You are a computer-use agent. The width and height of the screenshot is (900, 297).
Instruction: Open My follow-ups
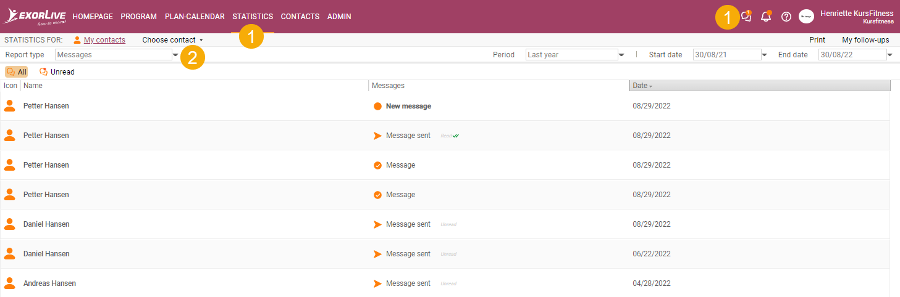coord(865,40)
